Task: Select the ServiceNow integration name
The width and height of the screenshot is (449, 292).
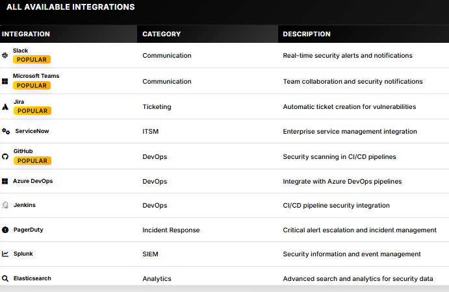Action: [x=32, y=131]
